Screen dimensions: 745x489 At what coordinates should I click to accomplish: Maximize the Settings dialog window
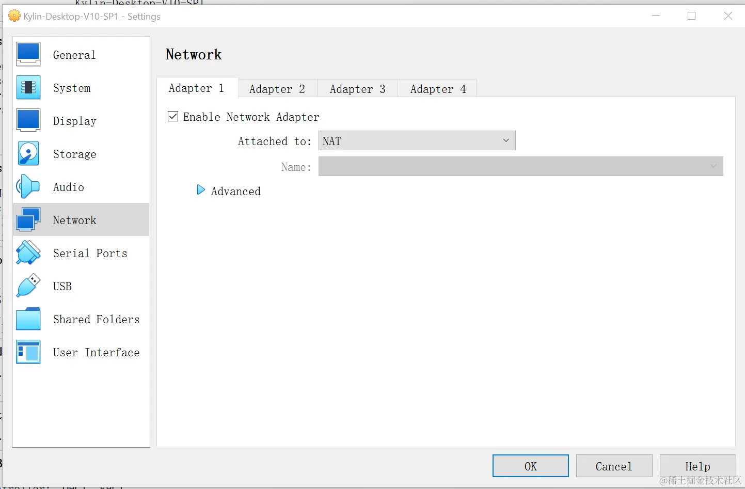coord(692,16)
